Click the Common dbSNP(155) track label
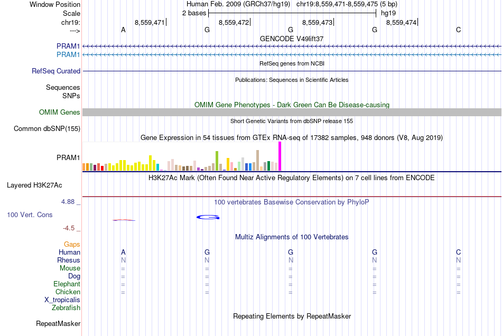Viewport: 502px width, 336px height. (x=47, y=128)
